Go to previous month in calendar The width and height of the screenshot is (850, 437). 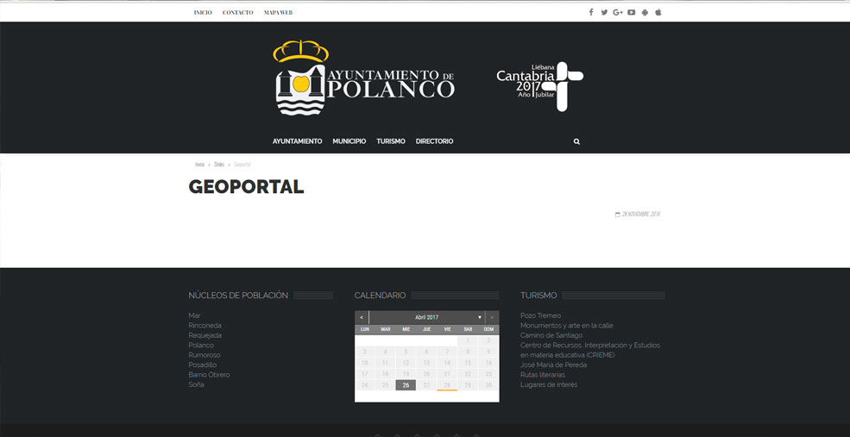pyautogui.click(x=362, y=317)
